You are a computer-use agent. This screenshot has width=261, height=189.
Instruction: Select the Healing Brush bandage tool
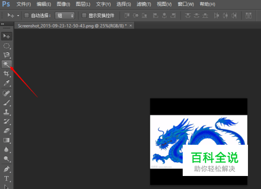[x=7, y=93]
